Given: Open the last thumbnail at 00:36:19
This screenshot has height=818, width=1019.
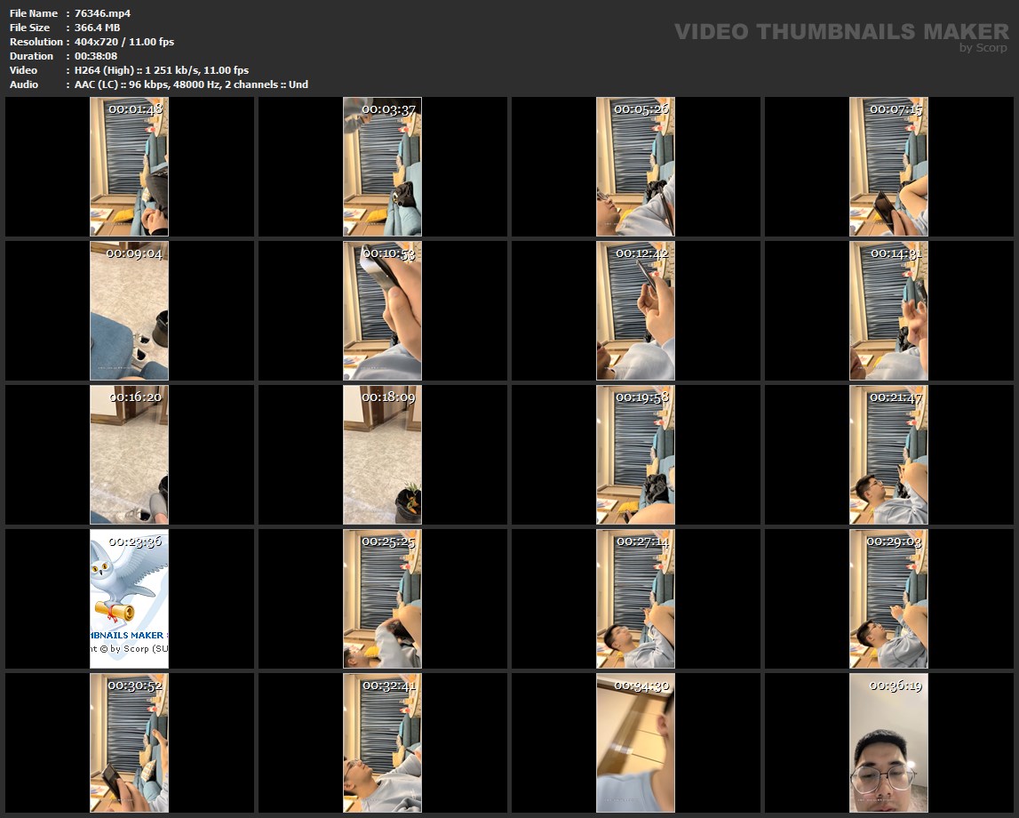Looking at the screenshot, I should click(888, 742).
